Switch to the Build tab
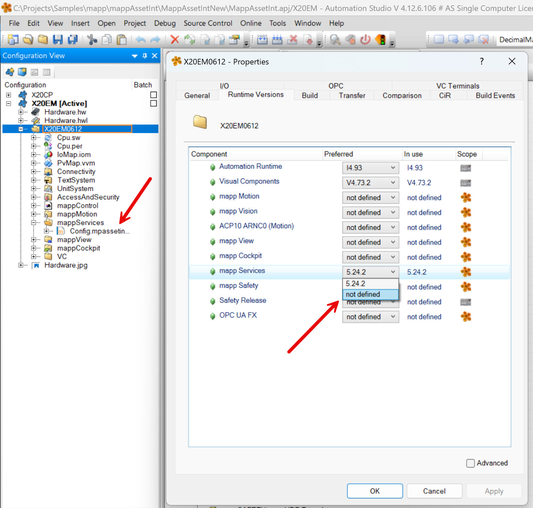 pos(310,95)
